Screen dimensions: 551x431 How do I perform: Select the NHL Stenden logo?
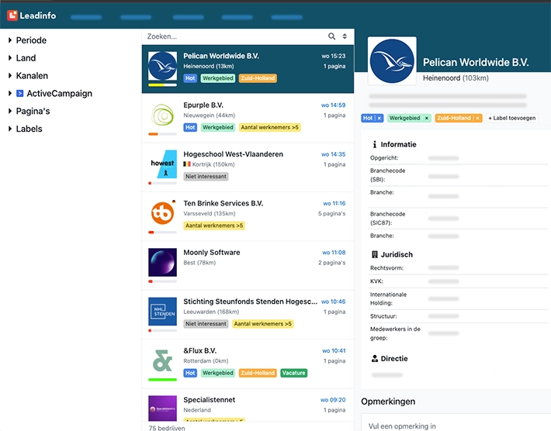[x=162, y=312]
